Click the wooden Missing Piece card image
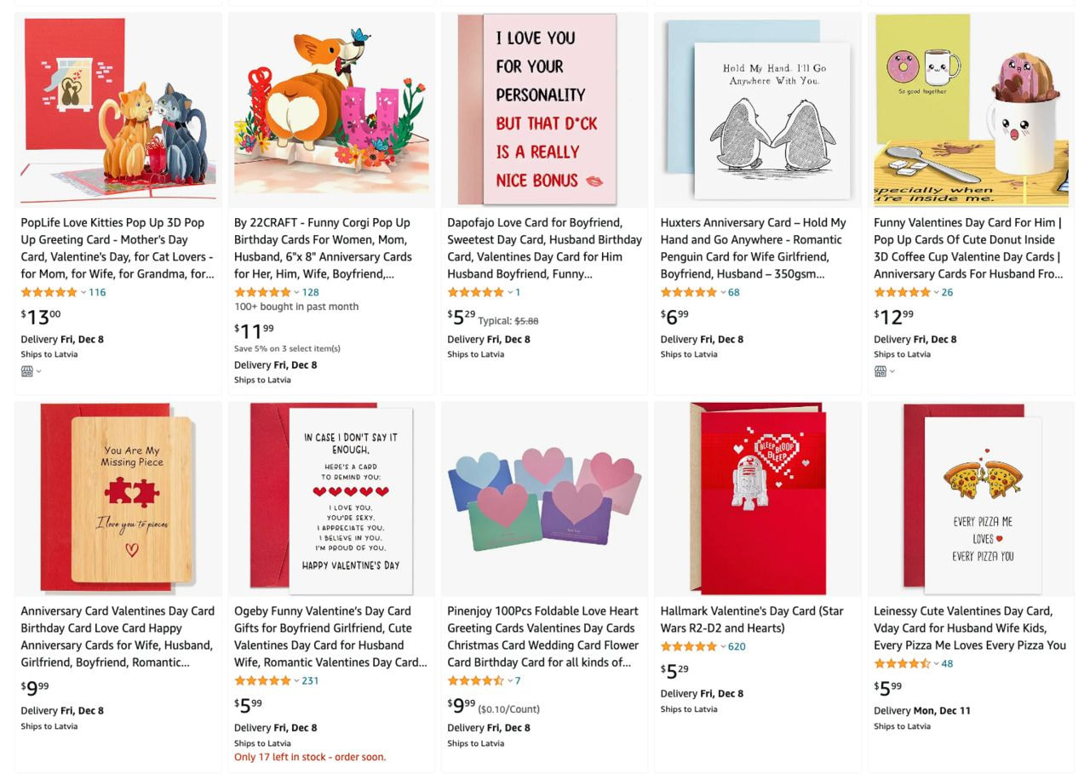 pyautogui.click(x=118, y=499)
